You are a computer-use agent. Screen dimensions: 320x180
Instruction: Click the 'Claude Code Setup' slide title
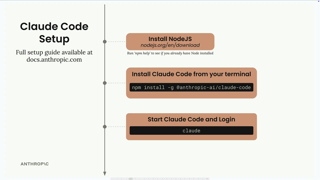(54, 32)
